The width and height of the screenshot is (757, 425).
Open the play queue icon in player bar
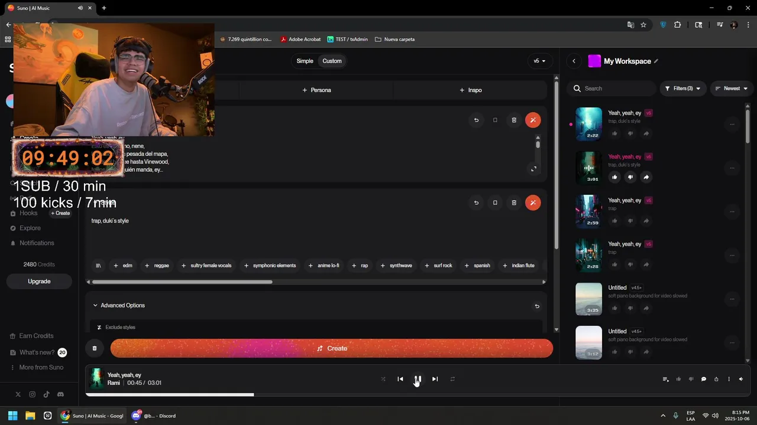[x=666, y=379]
